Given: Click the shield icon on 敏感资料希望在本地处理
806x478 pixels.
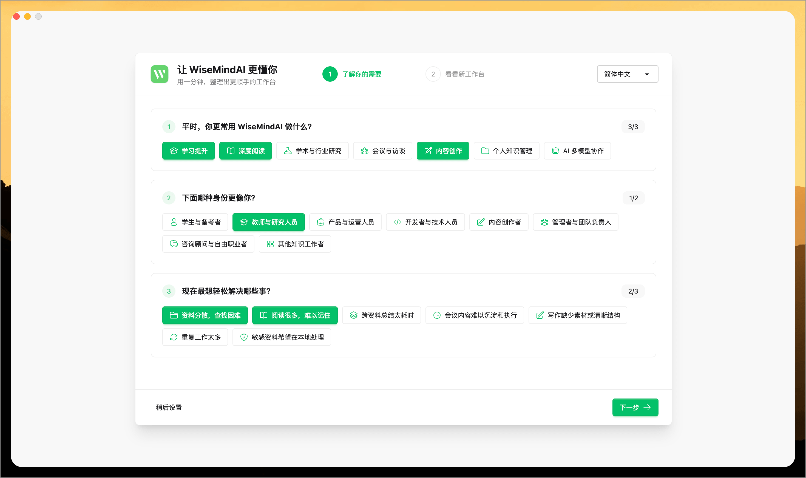Looking at the screenshot, I should click(x=244, y=337).
